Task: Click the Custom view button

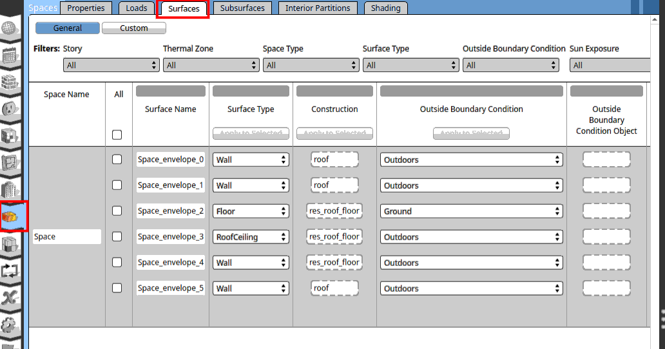Action: [134, 28]
